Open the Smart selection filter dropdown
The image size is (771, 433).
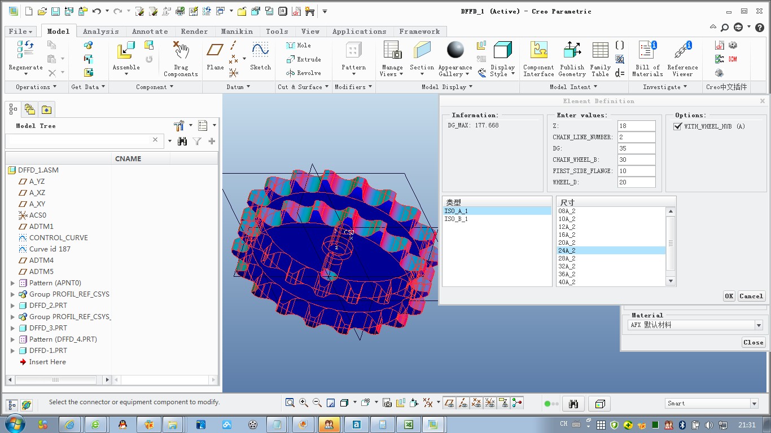754,403
